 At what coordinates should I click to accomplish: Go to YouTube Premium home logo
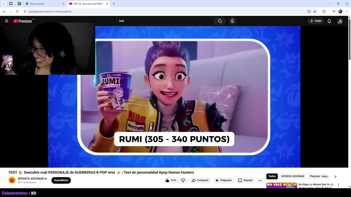22,21
